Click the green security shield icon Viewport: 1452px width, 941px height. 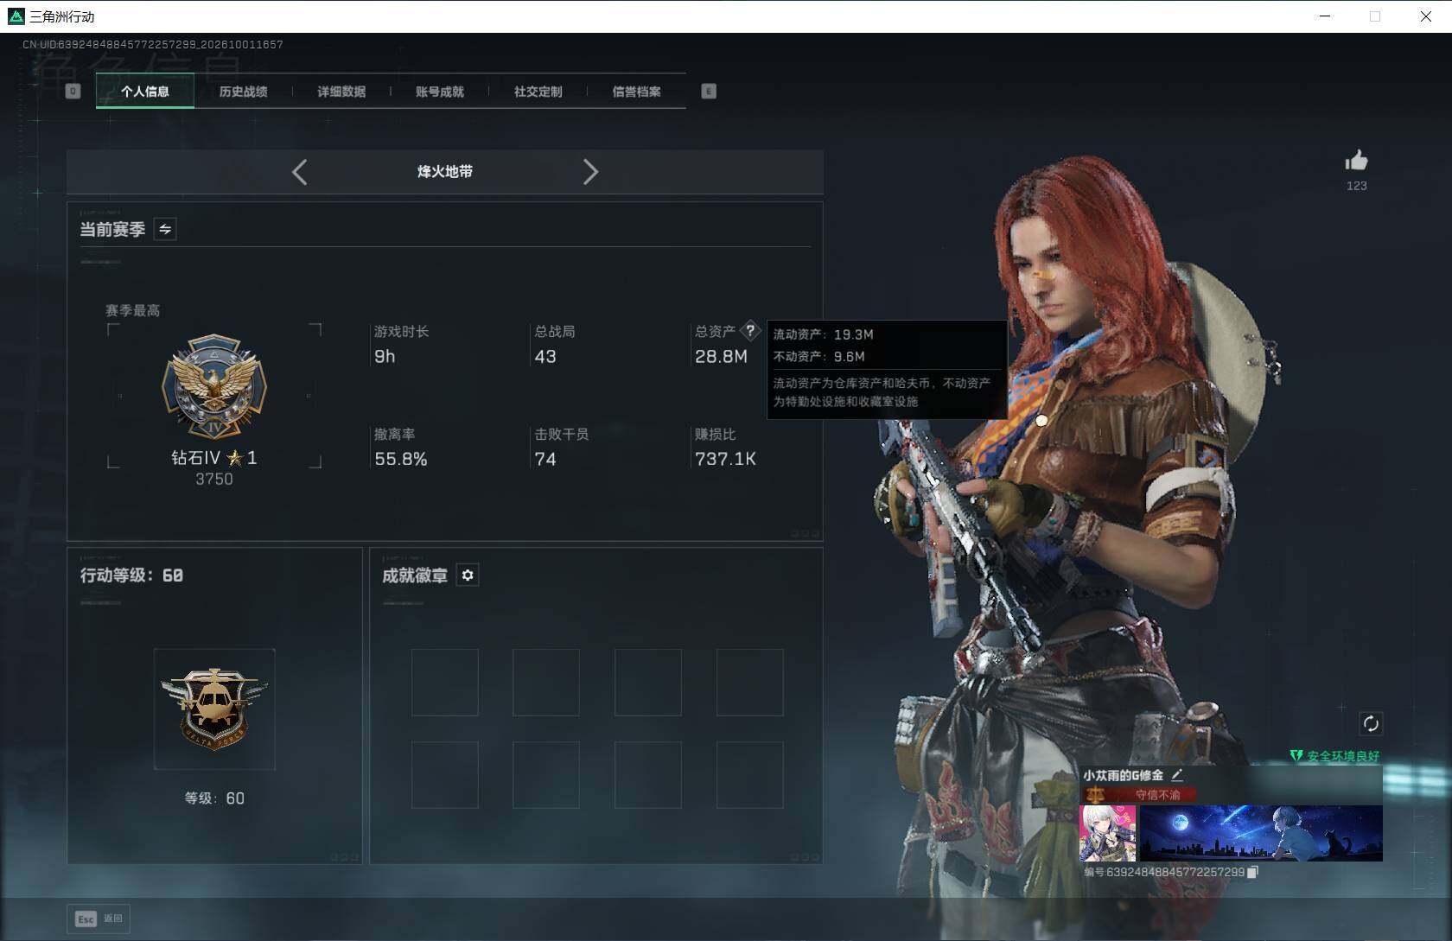pos(1296,756)
